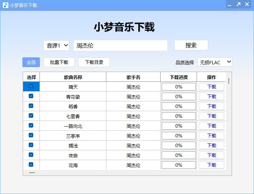The image size is (254, 194).
Task: Open the 下载目录 folder button
Action: (x=94, y=62)
